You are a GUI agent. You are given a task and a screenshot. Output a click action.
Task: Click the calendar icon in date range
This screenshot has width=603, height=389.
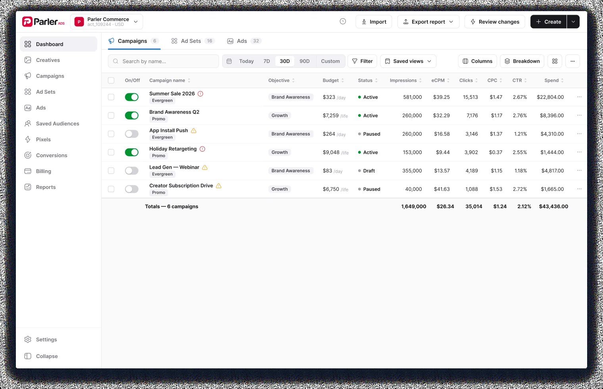[x=229, y=61]
